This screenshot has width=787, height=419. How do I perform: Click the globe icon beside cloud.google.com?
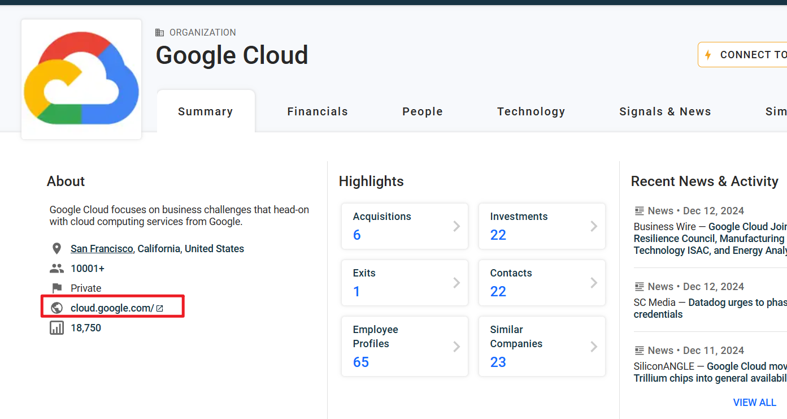point(56,308)
